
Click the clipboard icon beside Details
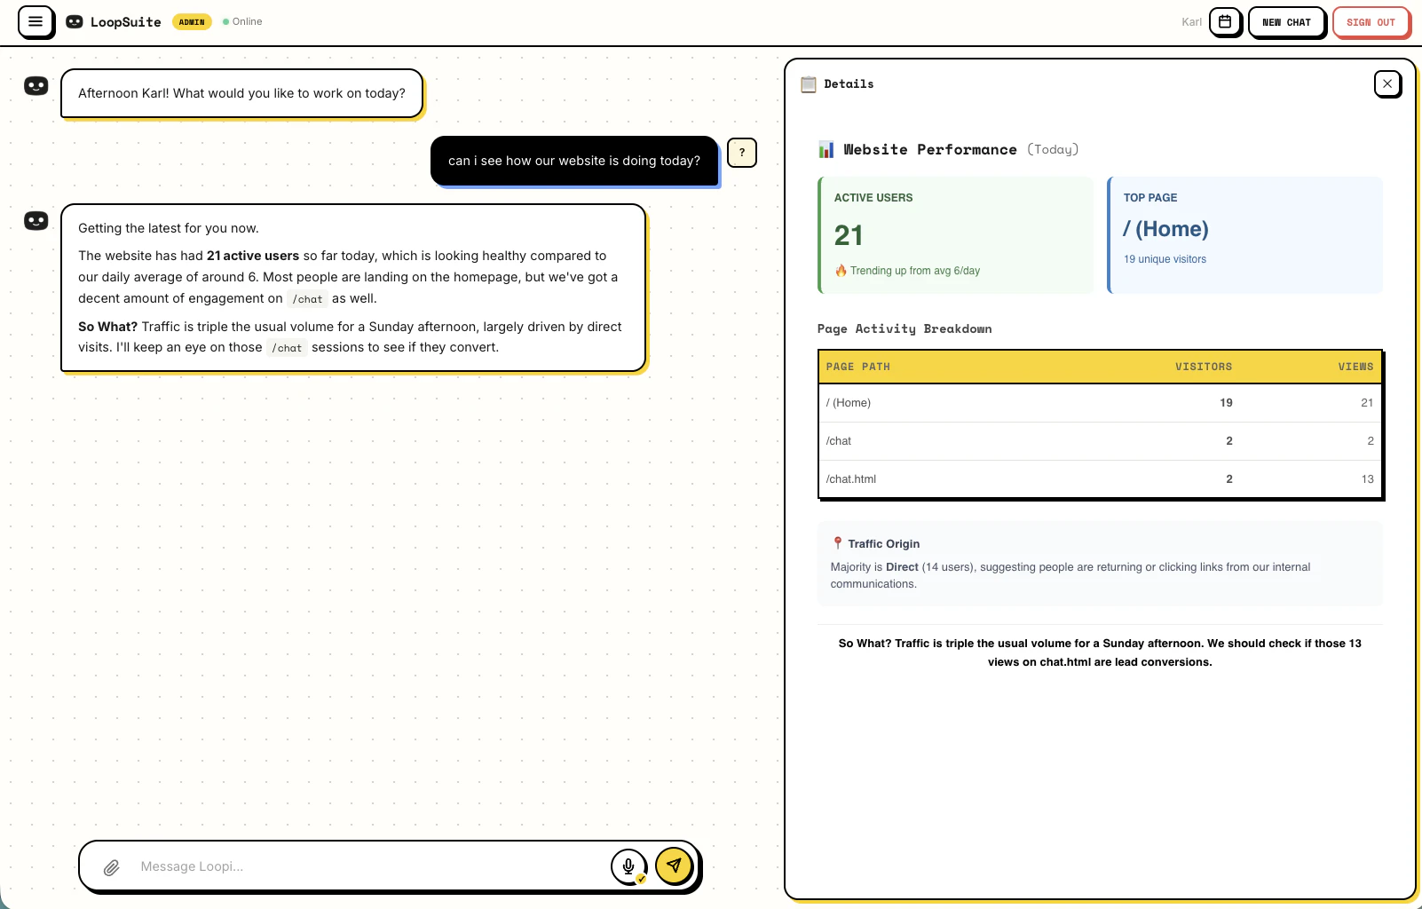pyautogui.click(x=808, y=83)
